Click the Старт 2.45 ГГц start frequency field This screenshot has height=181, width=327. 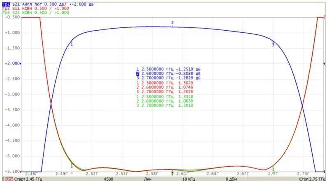(x=28, y=179)
